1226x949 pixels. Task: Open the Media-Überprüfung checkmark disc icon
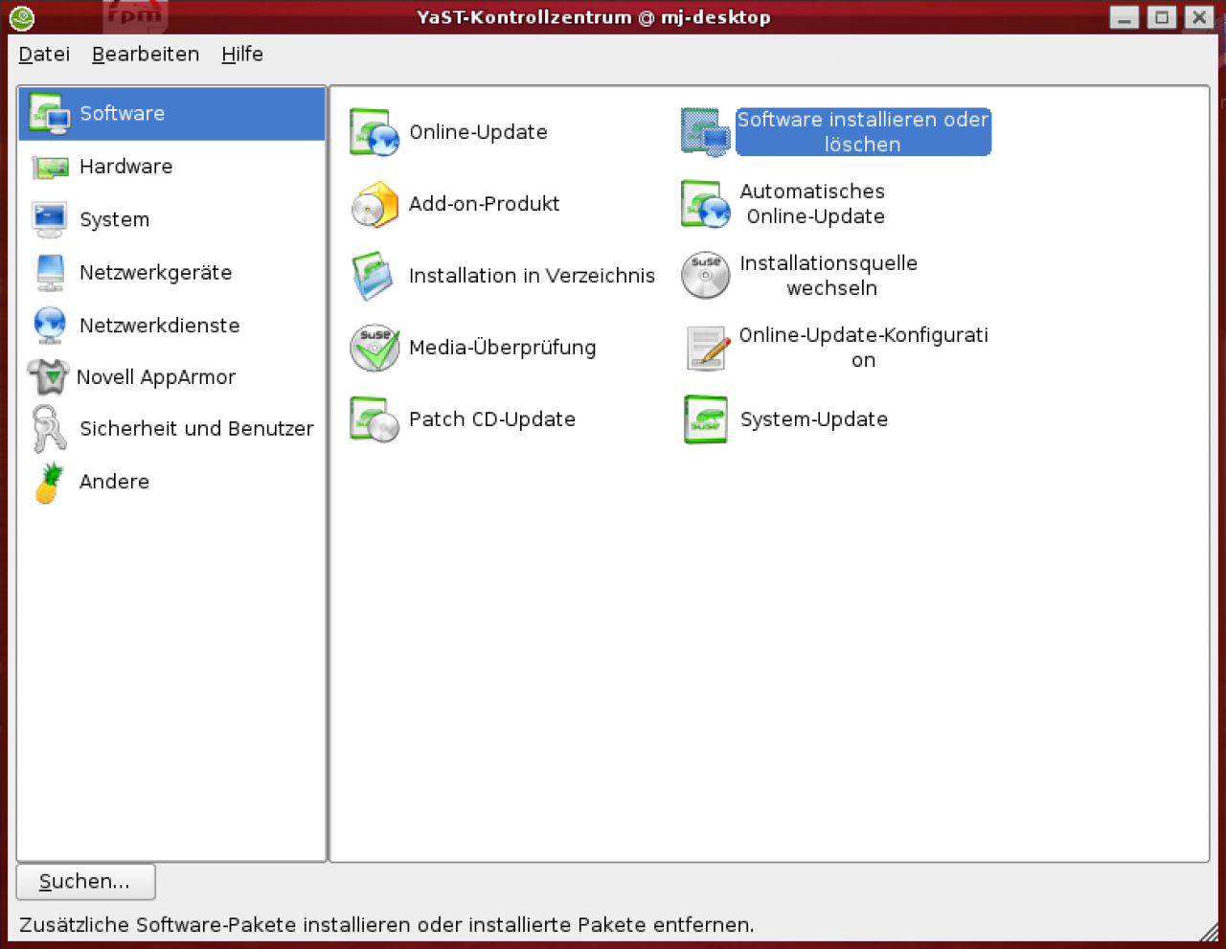pyautogui.click(x=375, y=348)
